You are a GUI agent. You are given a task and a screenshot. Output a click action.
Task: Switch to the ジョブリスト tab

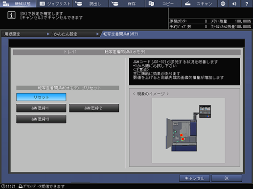pos(55,3)
